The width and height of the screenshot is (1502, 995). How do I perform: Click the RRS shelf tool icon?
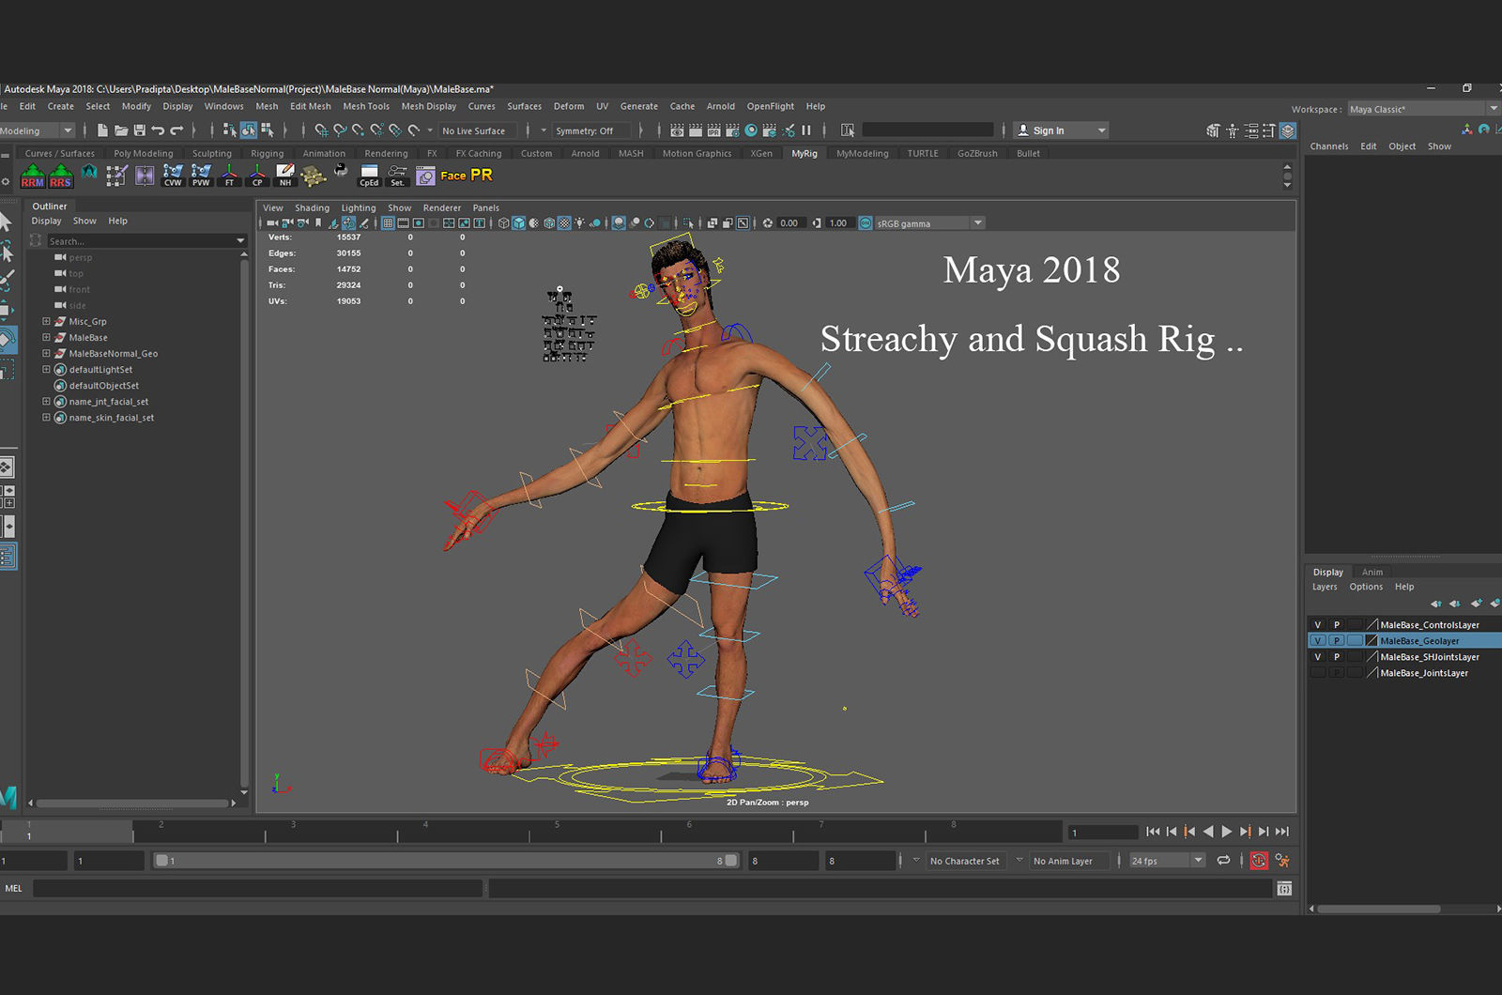point(61,176)
